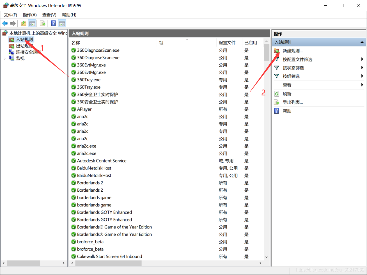Go up one level with the folder icon
367x275 pixels.
(x=24, y=24)
